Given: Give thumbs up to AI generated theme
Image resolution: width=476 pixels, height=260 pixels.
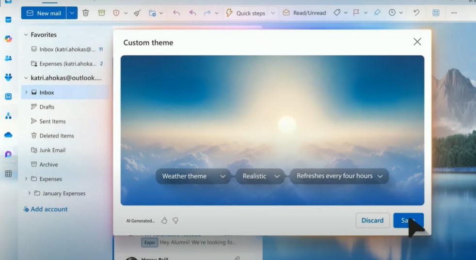Looking at the screenshot, I should click(164, 221).
